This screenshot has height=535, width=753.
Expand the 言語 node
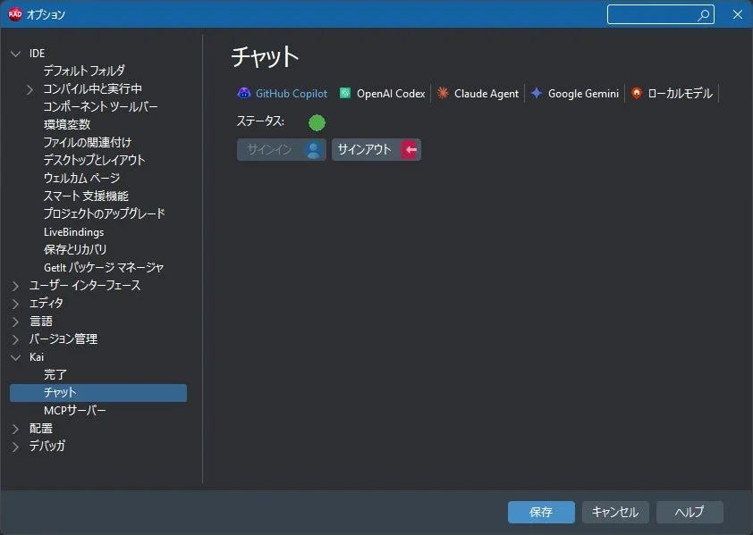16,322
